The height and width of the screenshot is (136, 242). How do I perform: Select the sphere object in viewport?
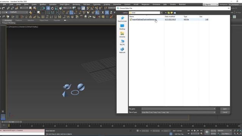tap(81, 87)
